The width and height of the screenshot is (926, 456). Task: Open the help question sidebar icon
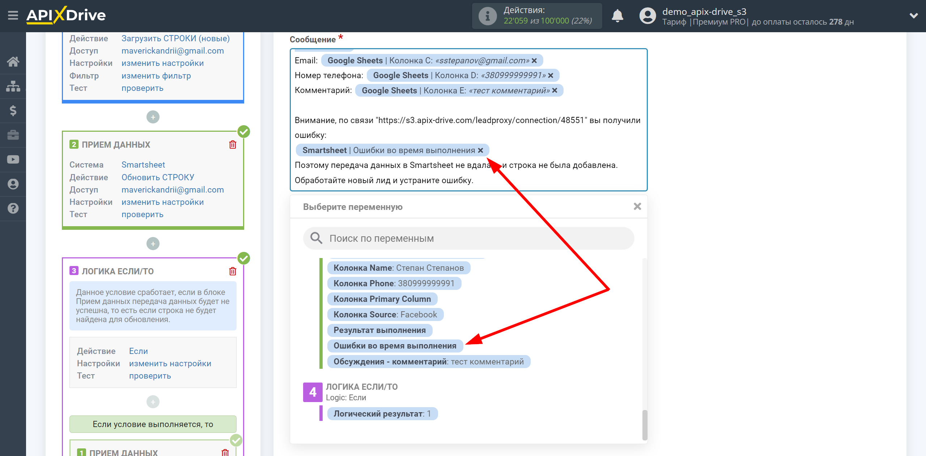click(13, 208)
